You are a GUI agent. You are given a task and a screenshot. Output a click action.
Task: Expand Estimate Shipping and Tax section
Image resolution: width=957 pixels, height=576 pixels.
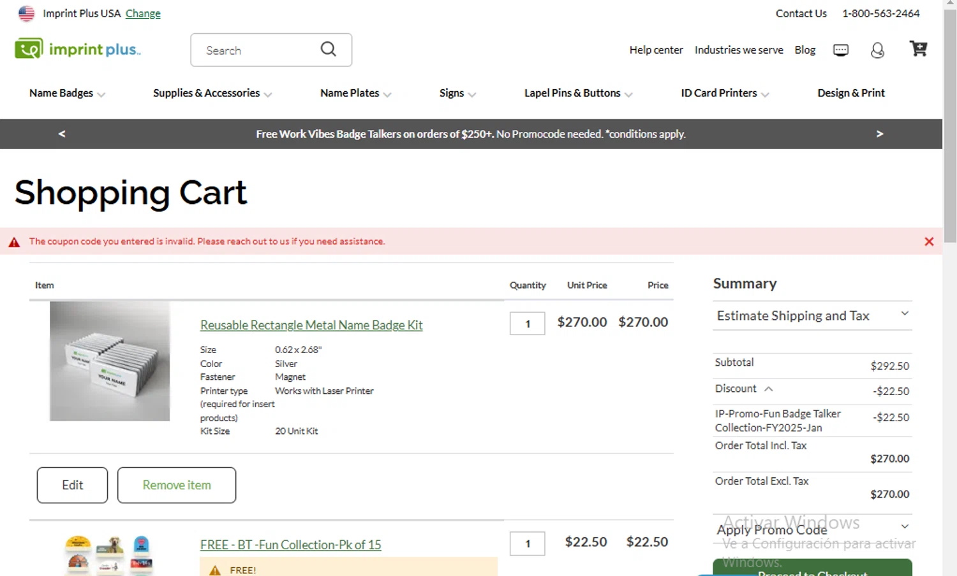(812, 315)
